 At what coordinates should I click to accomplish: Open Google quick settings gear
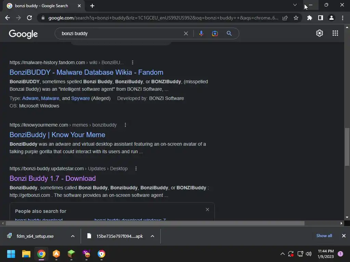320,33
